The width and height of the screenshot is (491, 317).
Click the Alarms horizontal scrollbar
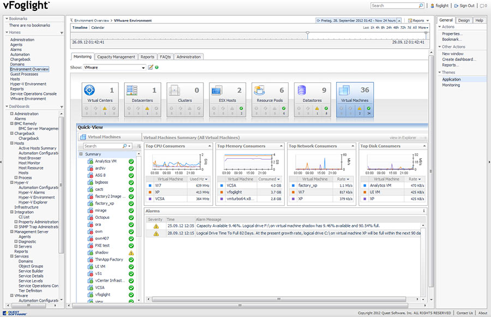(279, 300)
